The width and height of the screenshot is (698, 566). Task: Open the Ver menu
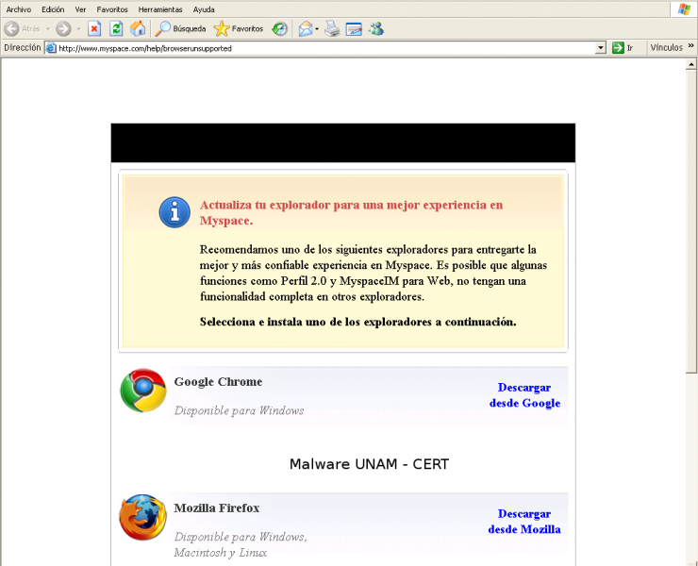click(x=80, y=9)
